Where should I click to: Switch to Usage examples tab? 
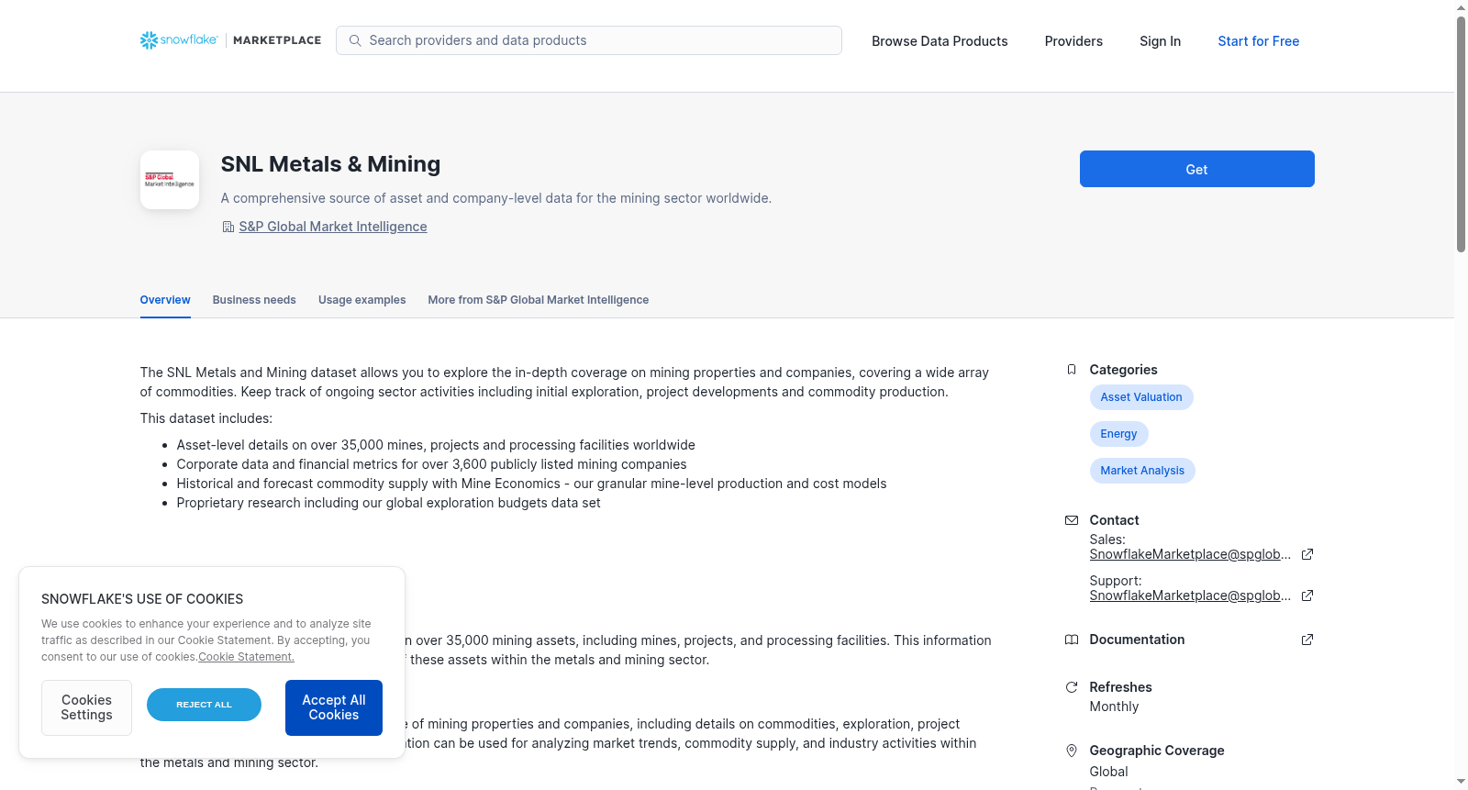click(361, 300)
